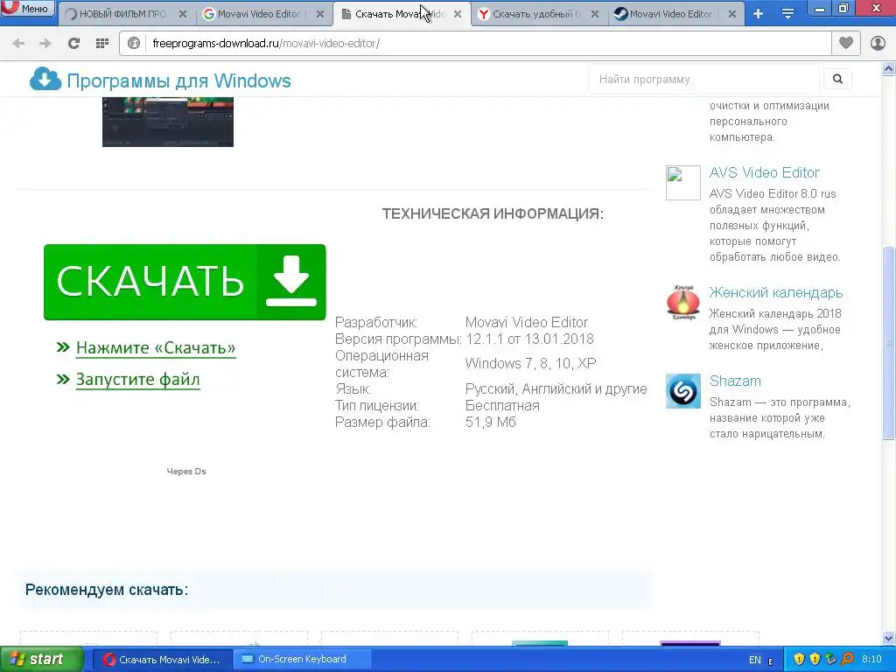Click the AVS Video Editor broken image icon
The width and height of the screenshot is (896, 672).
(x=682, y=183)
